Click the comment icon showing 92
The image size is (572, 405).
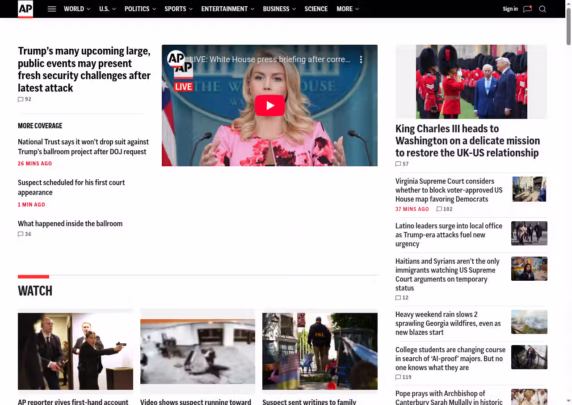(21, 99)
